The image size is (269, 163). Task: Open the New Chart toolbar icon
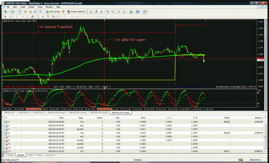5,12
